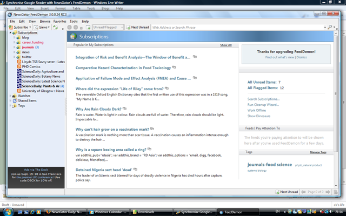Open FeedDemon's Edit menu

[x=22, y=22]
